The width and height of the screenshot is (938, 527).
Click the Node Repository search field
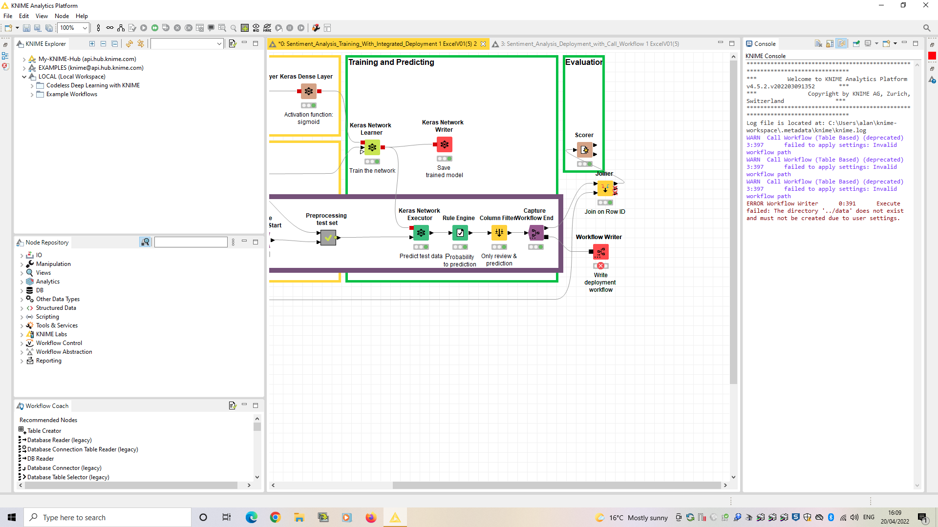(x=191, y=242)
